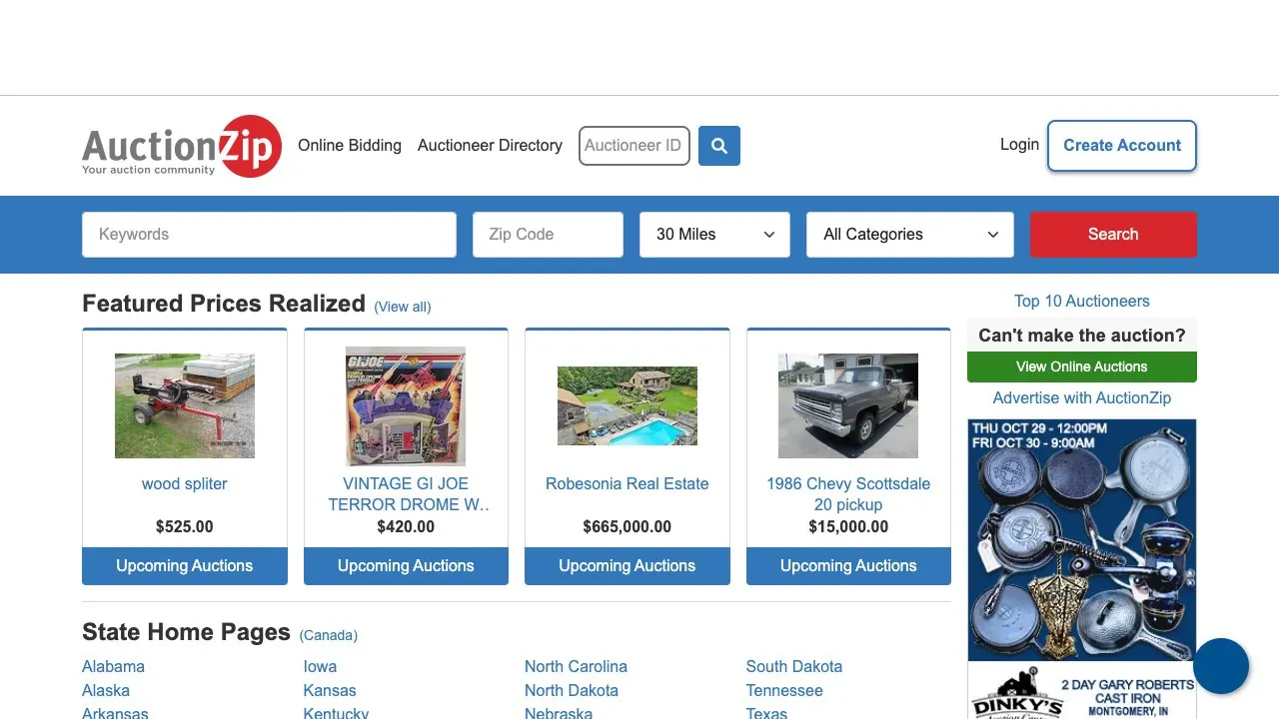
Task: Expand the All Categories dropdown
Action: click(910, 235)
